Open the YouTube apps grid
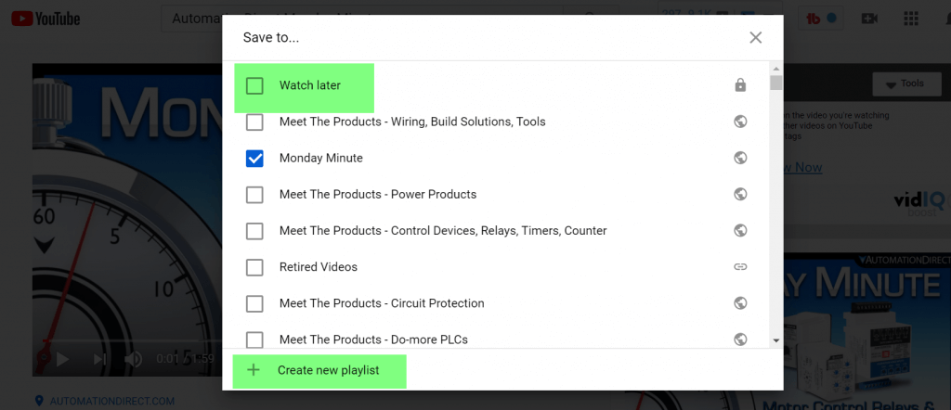The height and width of the screenshot is (410, 951). 910,19
